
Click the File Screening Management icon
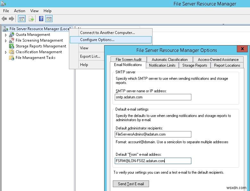(x=12, y=40)
